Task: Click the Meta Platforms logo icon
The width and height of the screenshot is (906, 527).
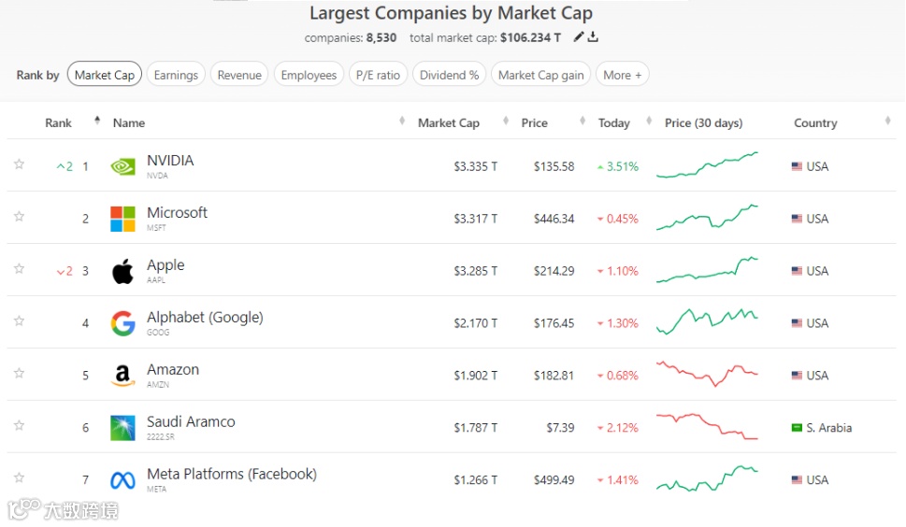Action: click(x=122, y=480)
